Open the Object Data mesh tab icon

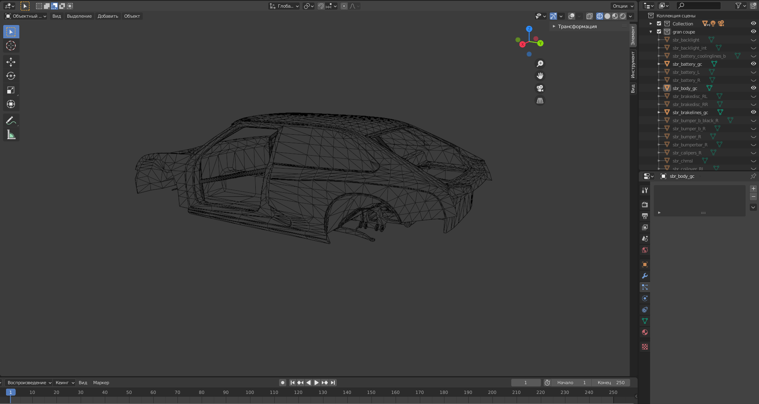(644, 321)
